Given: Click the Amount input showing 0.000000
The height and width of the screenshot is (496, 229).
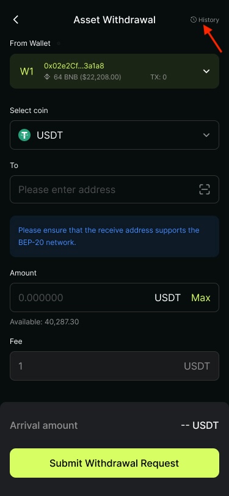Looking at the screenshot, I should tap(115, 297).
